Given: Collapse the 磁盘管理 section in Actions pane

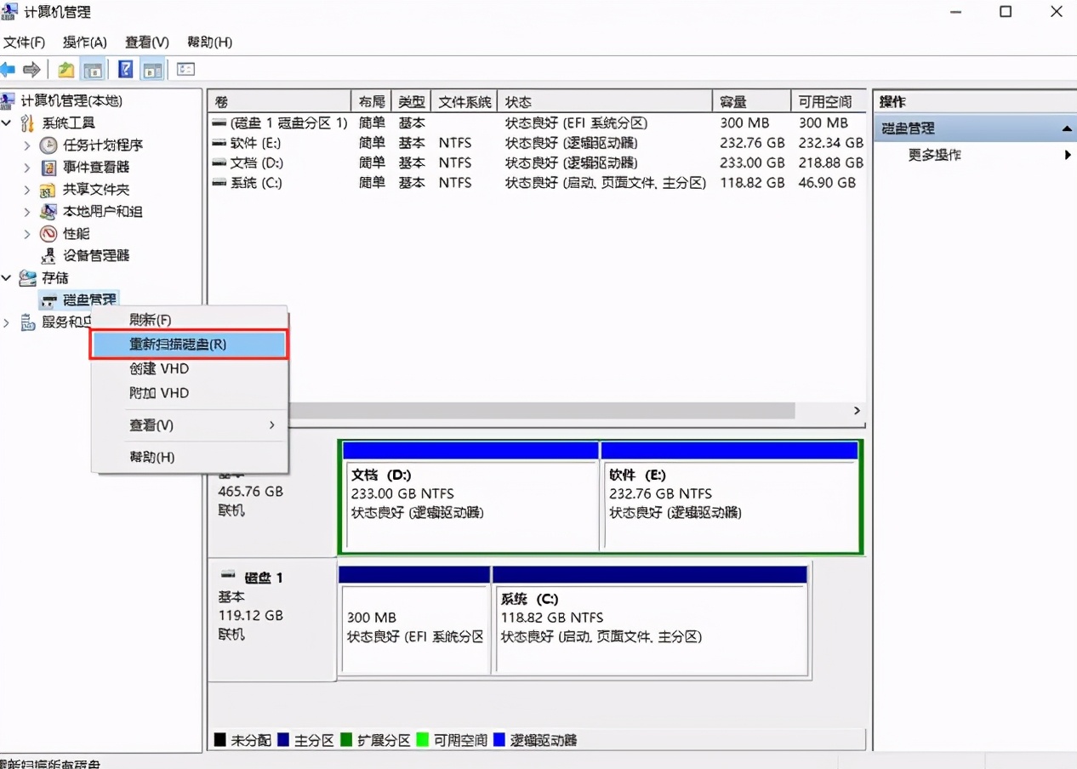Looking at the screenshot, I should point(1068,128).
